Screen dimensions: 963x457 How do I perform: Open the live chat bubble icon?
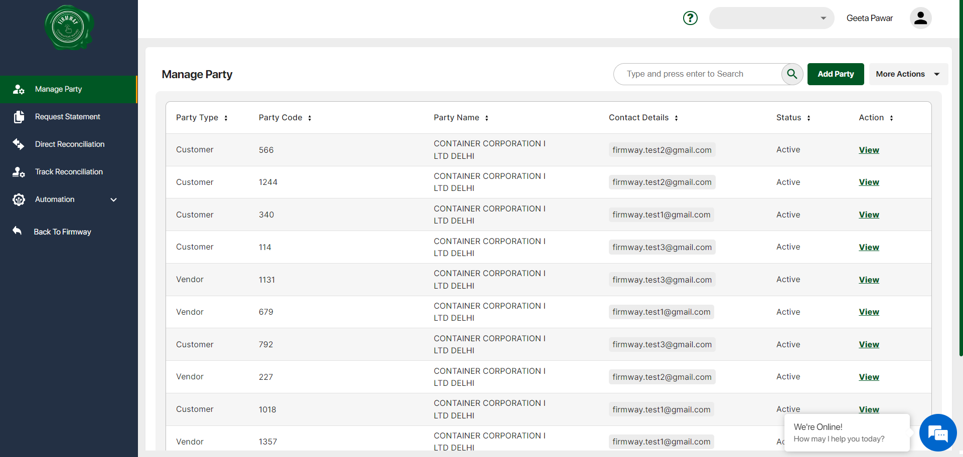(x=937, y=432)
